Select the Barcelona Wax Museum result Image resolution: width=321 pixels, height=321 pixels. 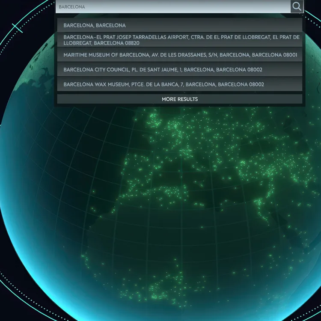tap(180, 84)
